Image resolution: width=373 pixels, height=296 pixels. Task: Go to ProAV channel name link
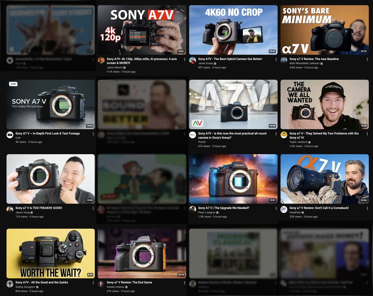coord(202,142)
